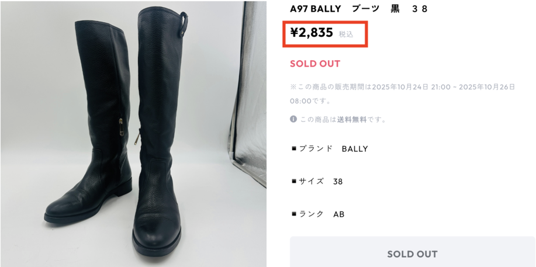The height and width of the screenshot is (267, 536).
Task: Click the ブランド BALLY line
Action: click(x=330, y=149)
